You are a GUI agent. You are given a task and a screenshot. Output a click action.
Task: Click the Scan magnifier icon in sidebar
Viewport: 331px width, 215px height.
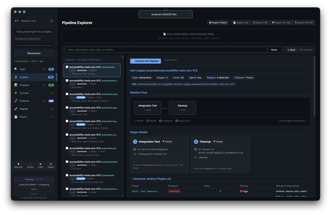point(16,69)
